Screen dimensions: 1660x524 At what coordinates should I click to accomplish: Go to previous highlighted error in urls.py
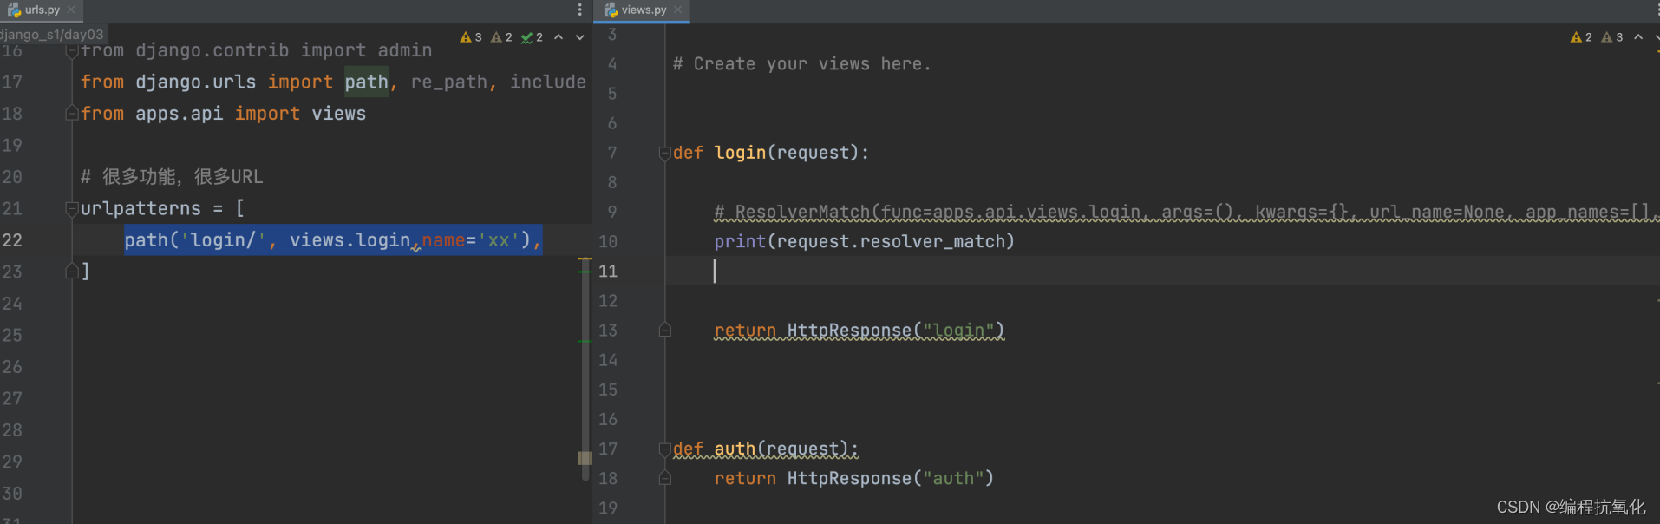click(559, 37)
